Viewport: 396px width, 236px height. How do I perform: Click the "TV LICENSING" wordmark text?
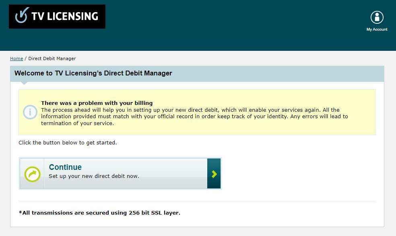click(64, 16)
